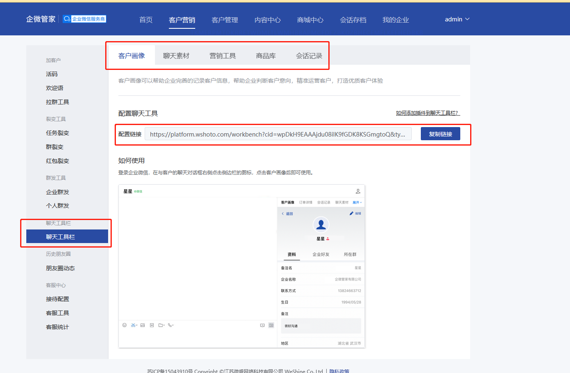Click the quick-reply bubble icon in demo chat
Viewport: 570px width, 373px height.
click(262, 325)
